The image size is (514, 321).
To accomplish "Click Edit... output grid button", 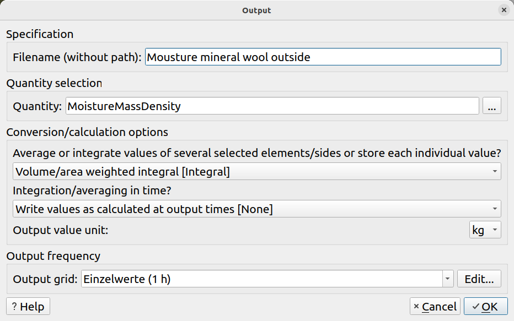I will click(x=479, y=279).
